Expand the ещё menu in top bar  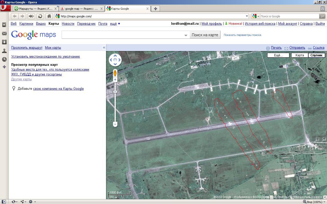115,24
